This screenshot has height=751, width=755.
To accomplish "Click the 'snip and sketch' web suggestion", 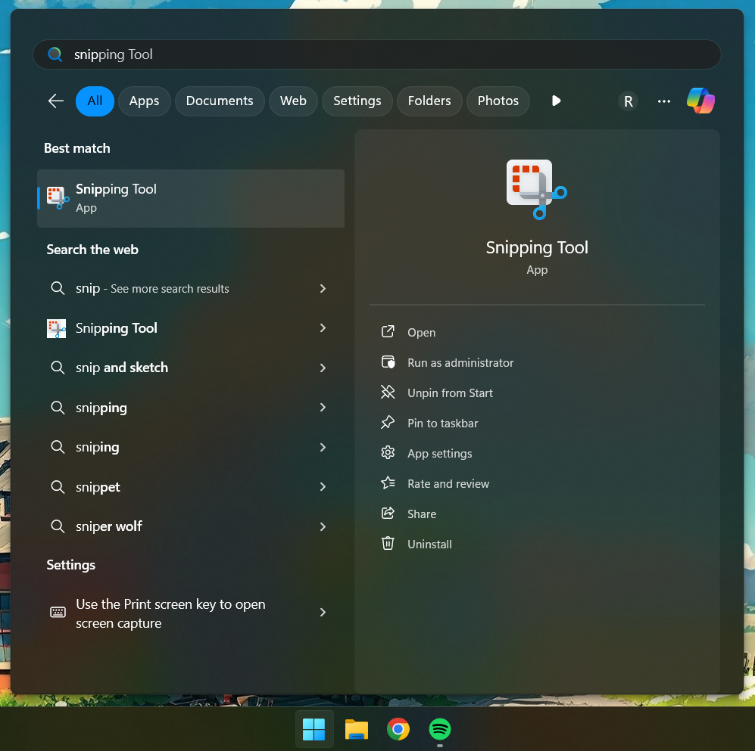I will (x=122, y=368).
